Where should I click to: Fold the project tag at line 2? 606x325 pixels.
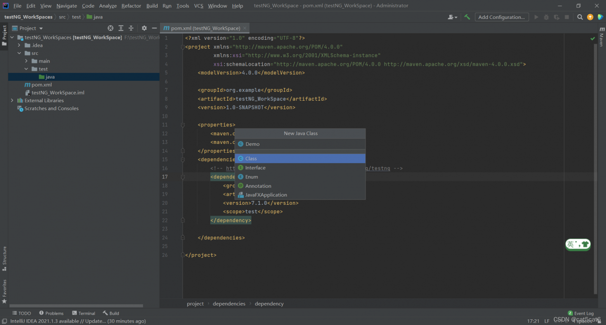pyautogui.click(x=183, y=47)
